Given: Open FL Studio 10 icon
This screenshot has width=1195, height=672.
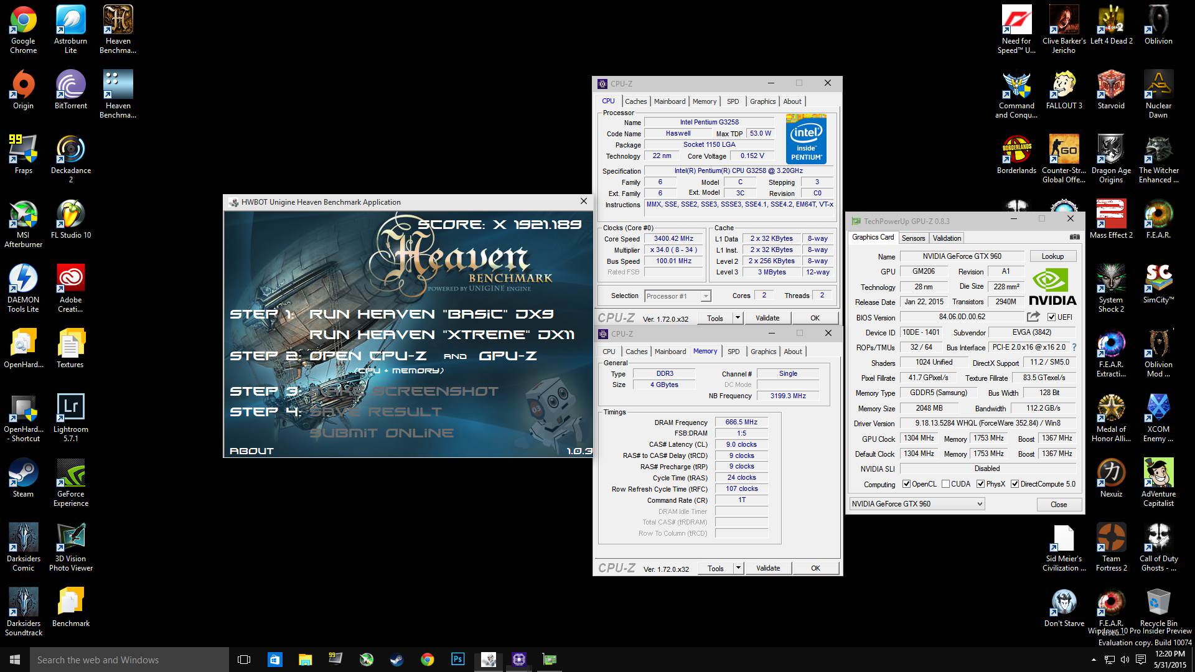Looking at the screenshot, I should (x=70, y=220).
